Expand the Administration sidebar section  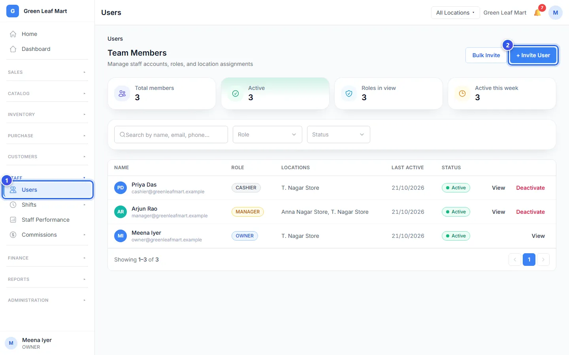47,300
